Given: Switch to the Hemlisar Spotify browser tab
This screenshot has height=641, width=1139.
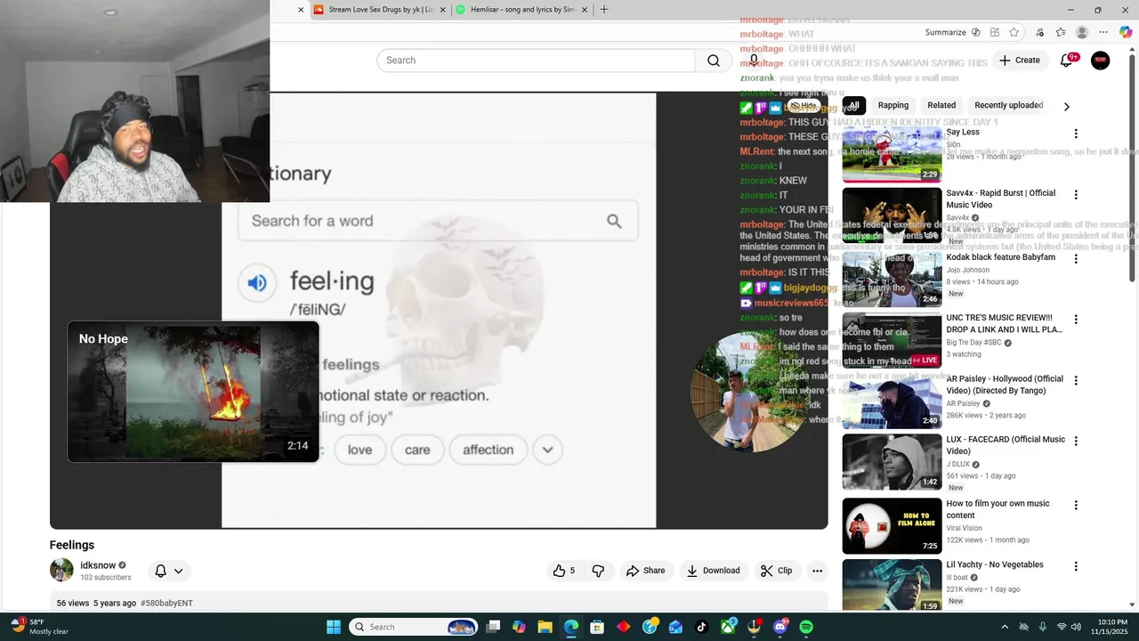Looking at the screenshot, I should 521,10.
